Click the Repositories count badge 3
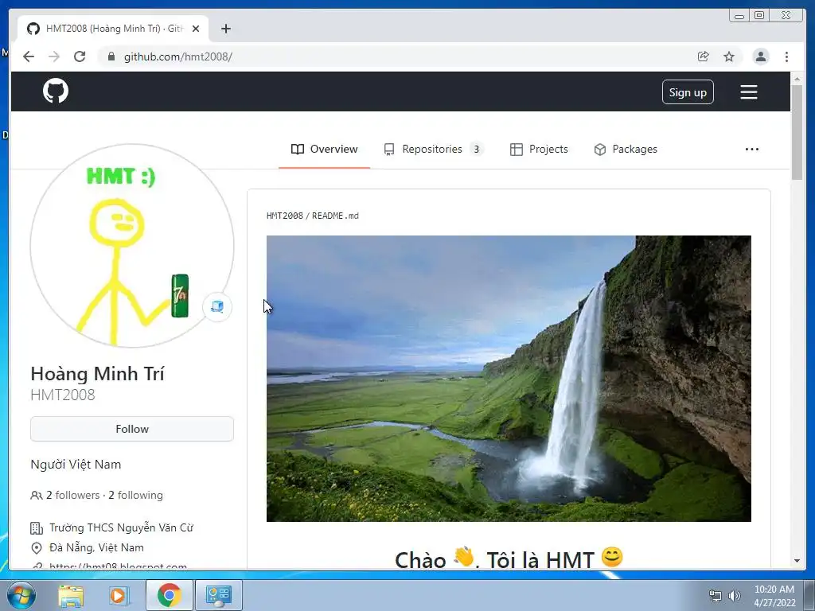 pos(476,149)
